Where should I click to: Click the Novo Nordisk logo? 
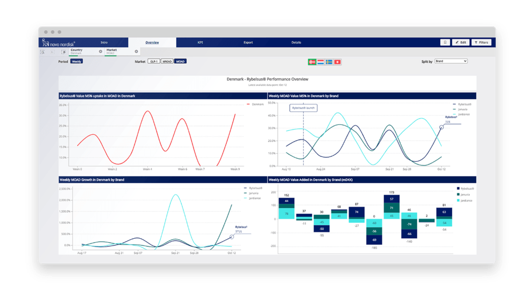tap(58, 43)
